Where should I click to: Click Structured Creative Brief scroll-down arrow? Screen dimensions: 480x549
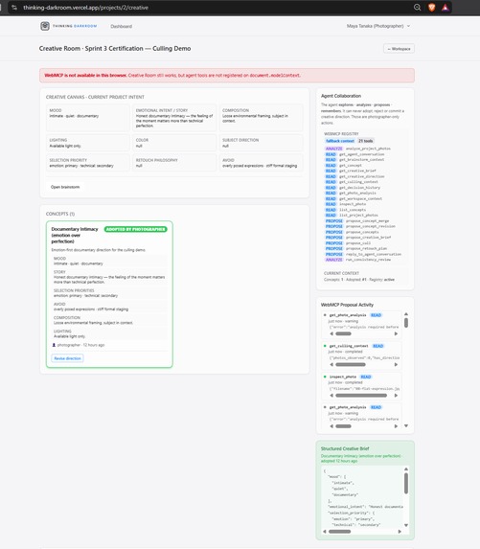(406, 525)
